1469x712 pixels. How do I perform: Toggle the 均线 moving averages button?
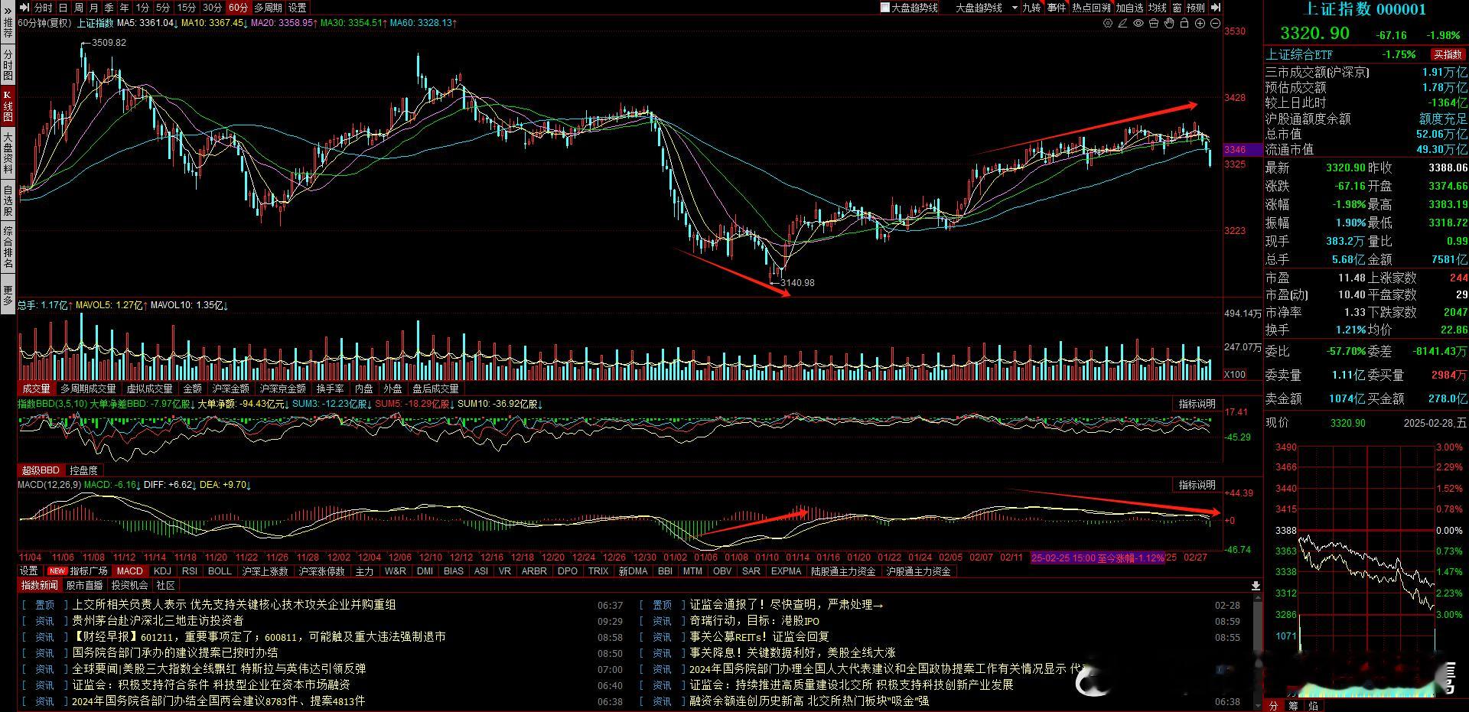[1157, 8]
